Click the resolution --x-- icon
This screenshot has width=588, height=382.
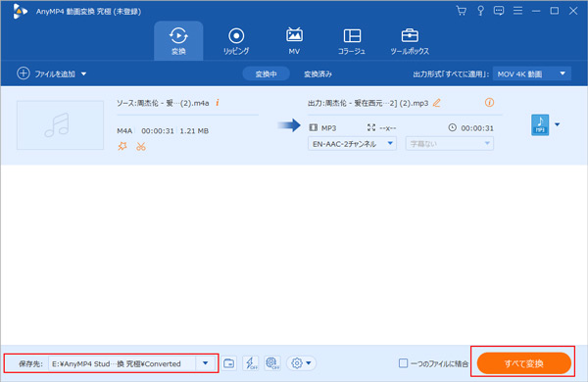click(x=371, y=128)
